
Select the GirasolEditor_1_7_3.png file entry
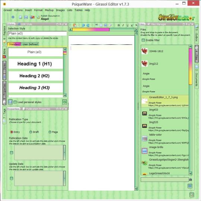coord(165,101)
